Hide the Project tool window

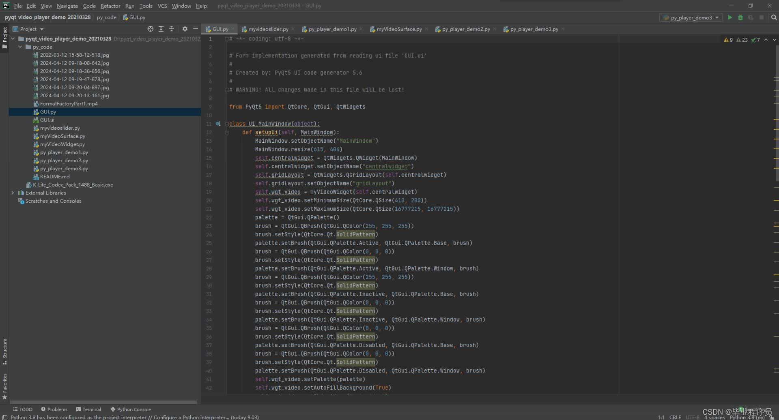tap(196, 29)
